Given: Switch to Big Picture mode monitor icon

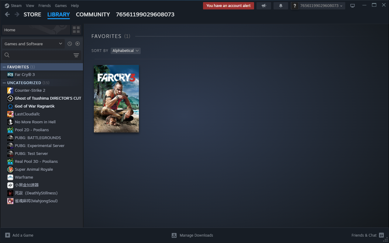Looking at the screenshot, I should 353,6.
